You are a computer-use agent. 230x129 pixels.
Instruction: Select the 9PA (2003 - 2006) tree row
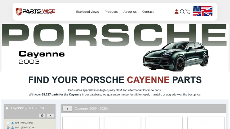24,123
